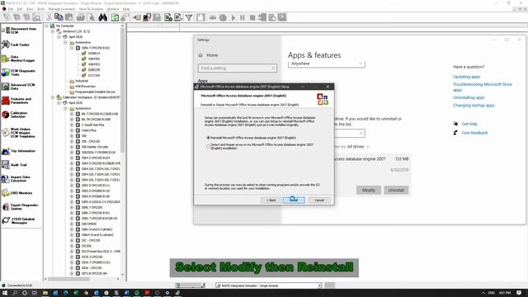Click the print preview toolbar icon
The height and width of the screenshot is (297, 528).
(91, 17)
